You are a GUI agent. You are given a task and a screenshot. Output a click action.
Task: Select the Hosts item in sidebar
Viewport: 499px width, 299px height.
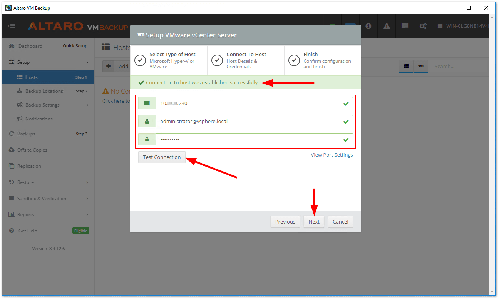click(x=48, y=77)
